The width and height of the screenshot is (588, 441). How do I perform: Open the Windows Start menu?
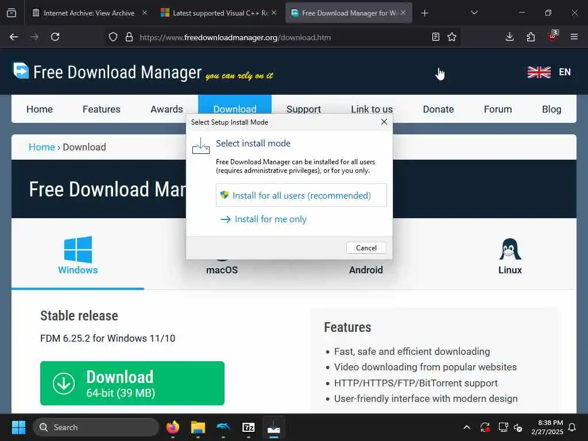point(18,427)
